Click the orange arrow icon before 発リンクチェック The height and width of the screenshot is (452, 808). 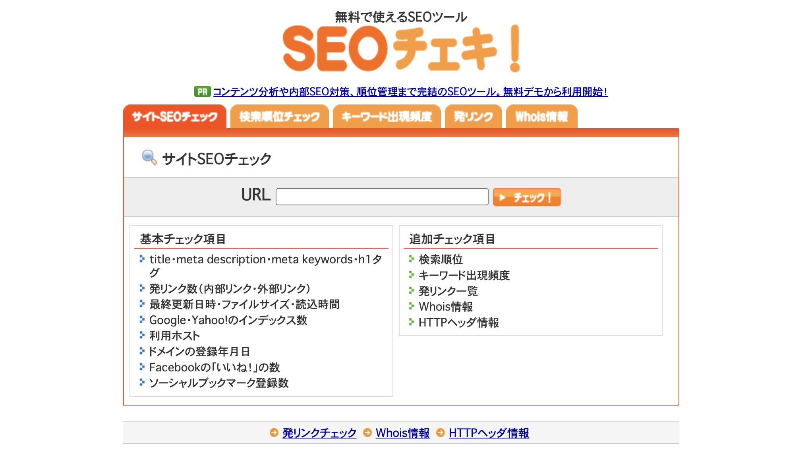coord(274,433)
